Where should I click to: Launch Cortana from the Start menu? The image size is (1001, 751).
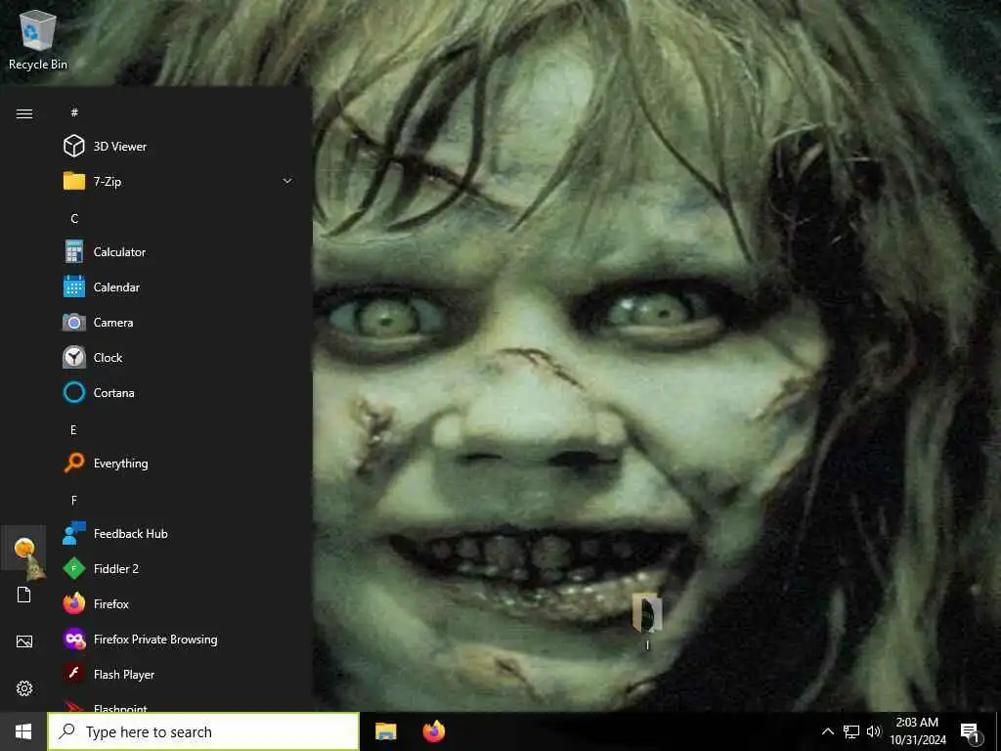click(x=179, y=393)
